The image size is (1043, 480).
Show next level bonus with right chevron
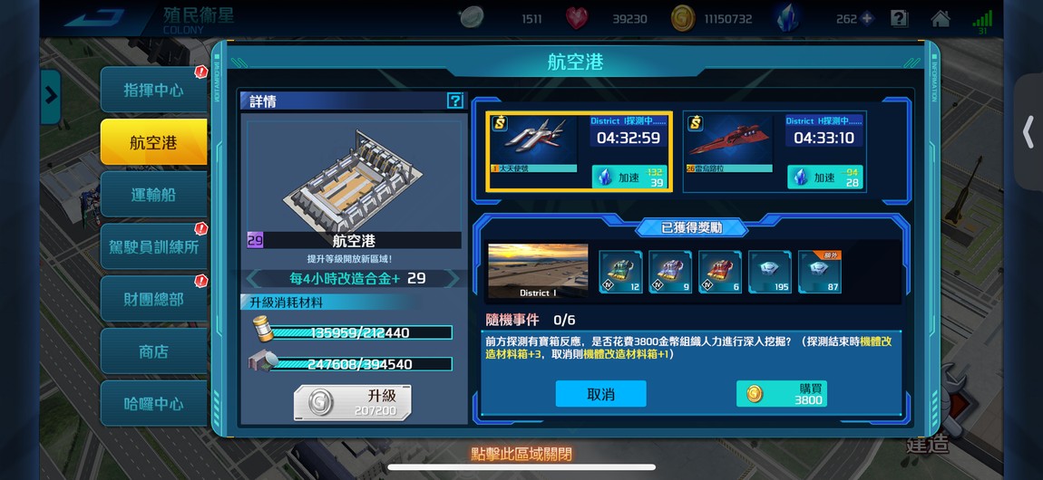click(x=453, y=278)
